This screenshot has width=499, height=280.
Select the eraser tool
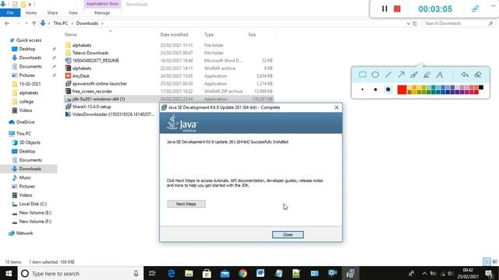(x=478, y=75)
